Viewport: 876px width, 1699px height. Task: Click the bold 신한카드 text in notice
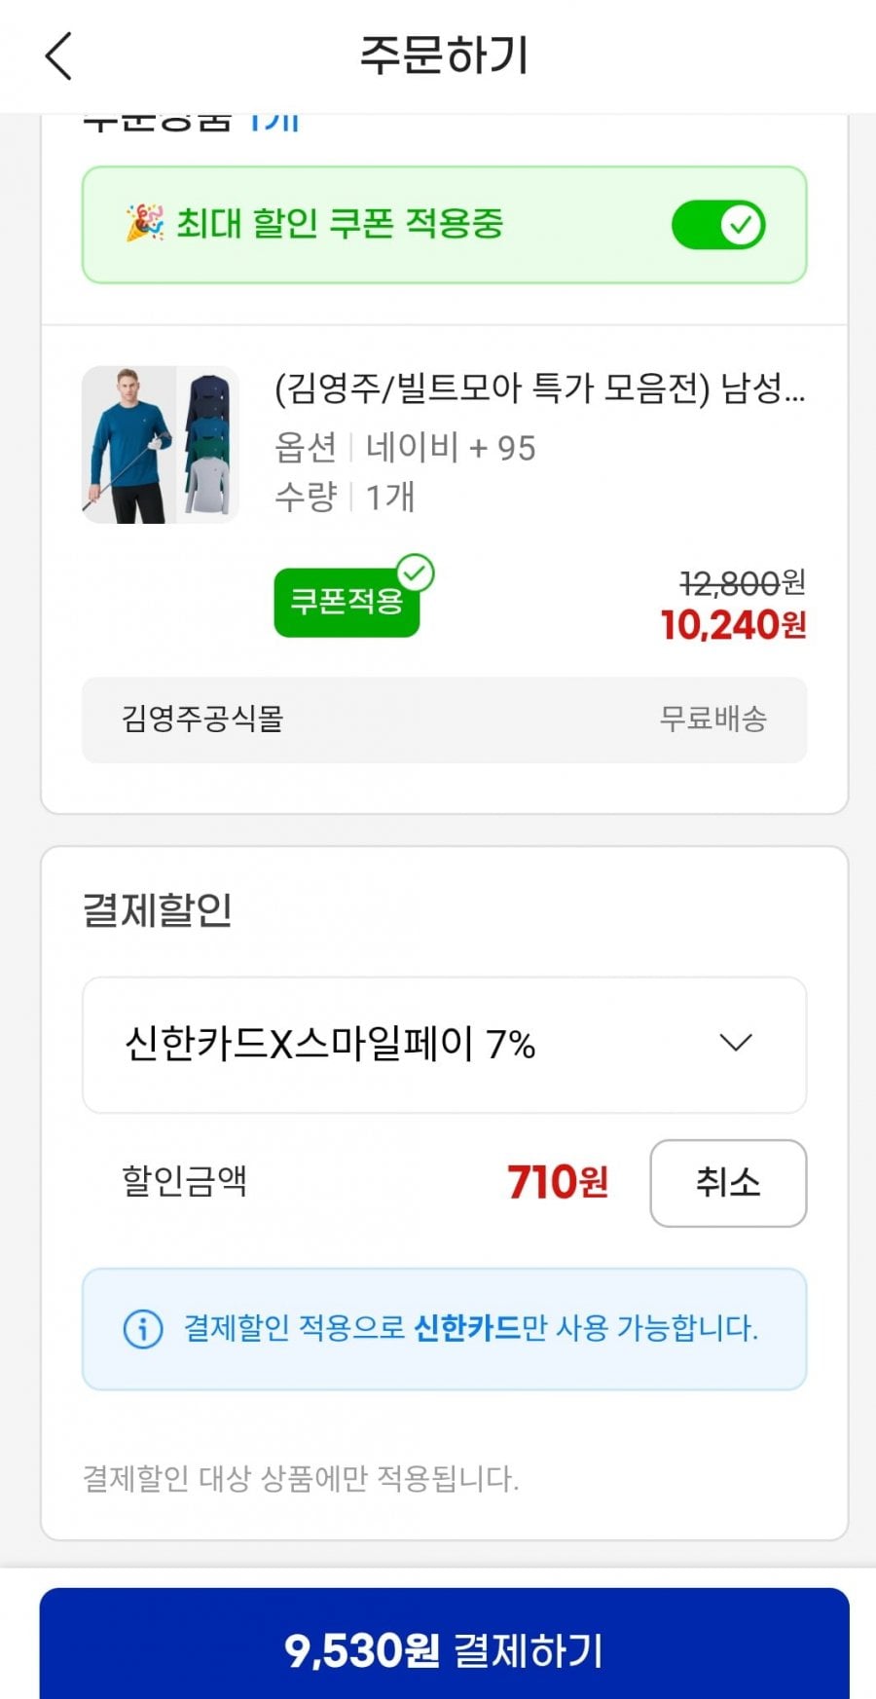(x=467, y=1328)
